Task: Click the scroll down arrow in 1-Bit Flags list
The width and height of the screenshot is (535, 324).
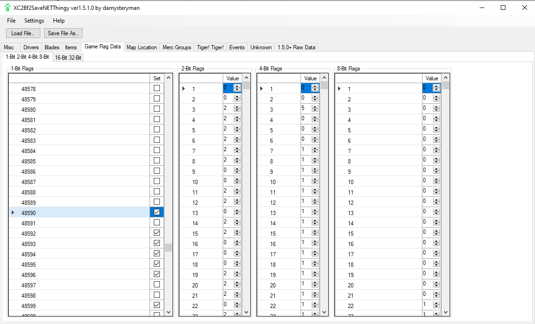Action: coord(168,312)
